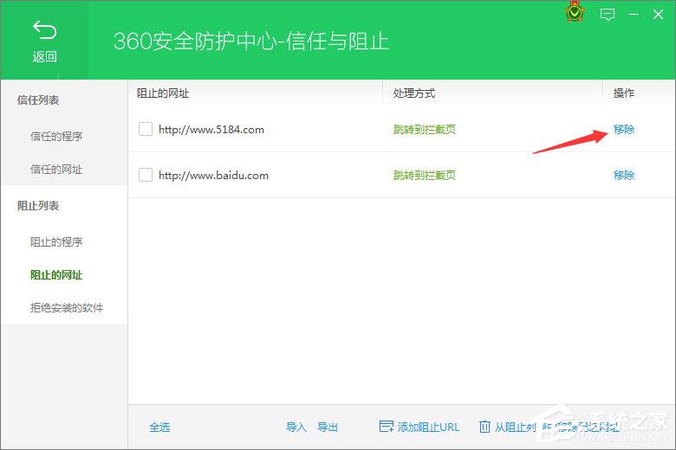Open the 360 medal badge icon
The width and height of the screenshot is (676, 450).
point(573,14)
